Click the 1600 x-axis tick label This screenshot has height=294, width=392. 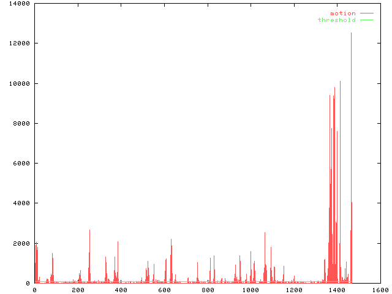(379, 290)
